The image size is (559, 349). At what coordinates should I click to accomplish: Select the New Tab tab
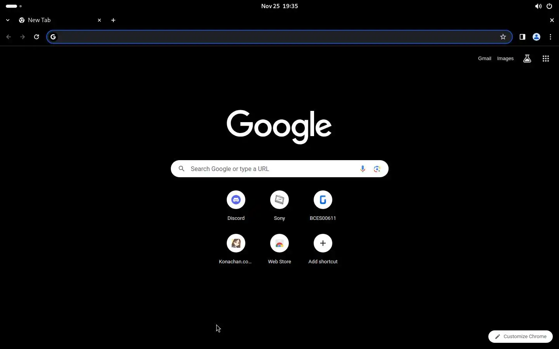click(60, 20)
